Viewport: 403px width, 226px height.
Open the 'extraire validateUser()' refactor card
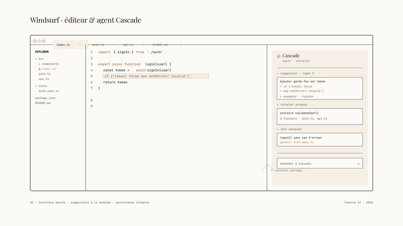pyautogui.click(x=320, y=116)
